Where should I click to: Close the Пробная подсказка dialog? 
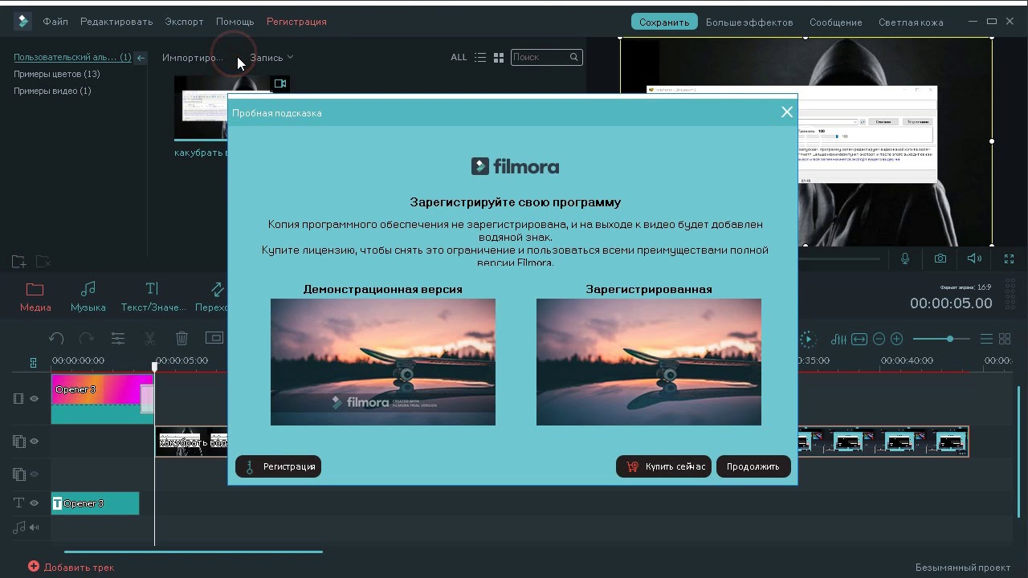pos(787,112)
